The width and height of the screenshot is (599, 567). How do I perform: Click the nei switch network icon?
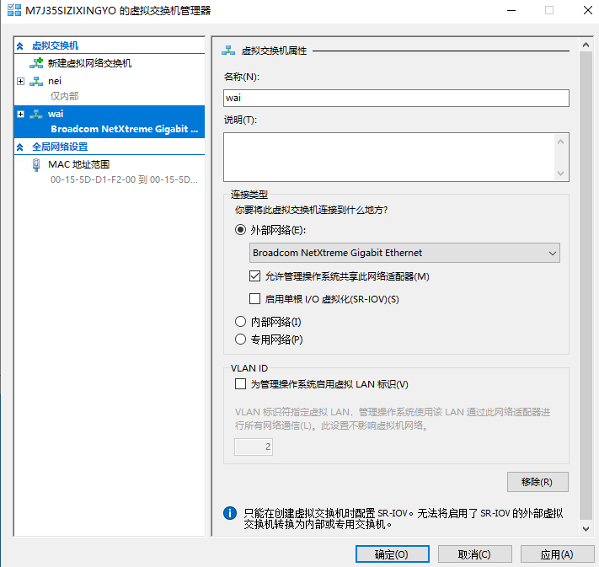(x=36, y=81)
